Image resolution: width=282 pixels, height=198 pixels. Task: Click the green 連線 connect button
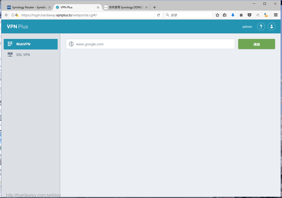256,44
